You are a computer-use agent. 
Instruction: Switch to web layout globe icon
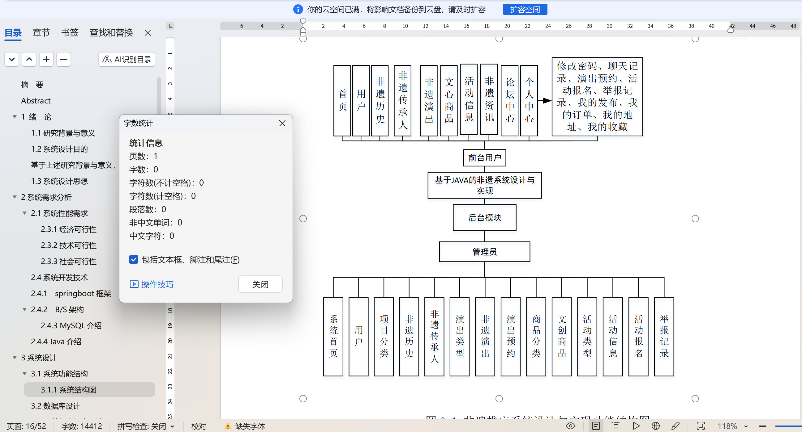(655, 426)
